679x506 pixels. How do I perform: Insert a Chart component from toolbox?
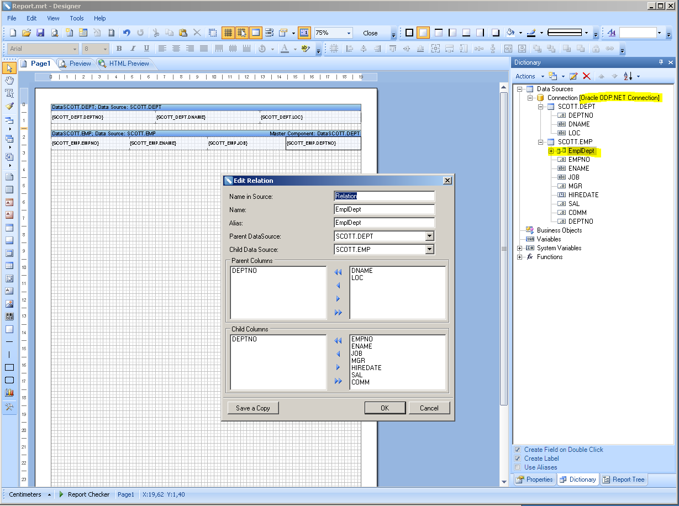click(9, 393)
